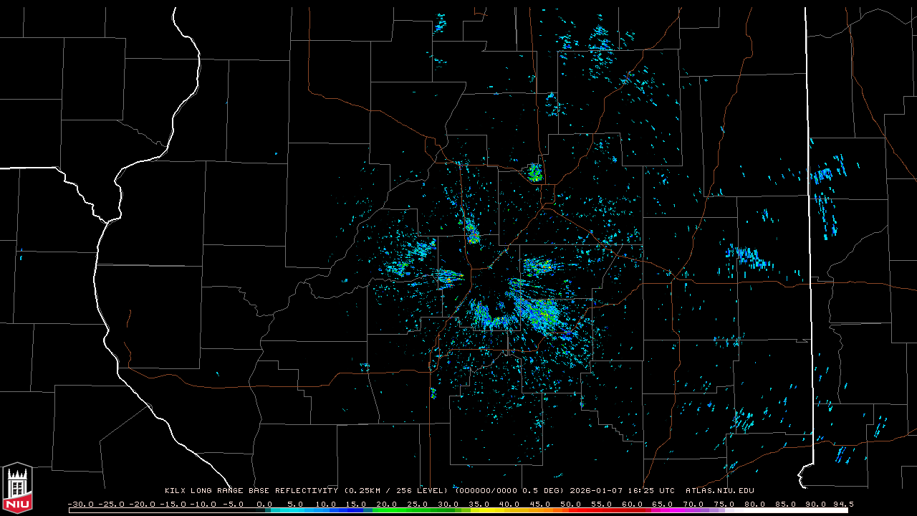Click the NIU logo in the corner
Image resolution: width=917 pixels, height=516 pixels.
click(17, 488)
